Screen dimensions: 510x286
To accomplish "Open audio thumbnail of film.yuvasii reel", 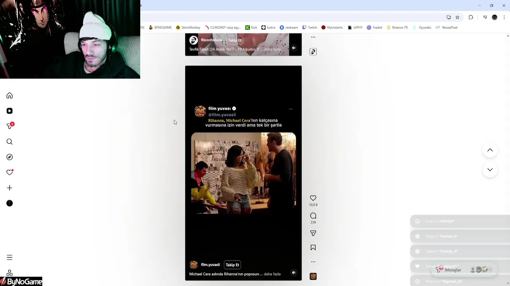I will click(x=313, y=276).
